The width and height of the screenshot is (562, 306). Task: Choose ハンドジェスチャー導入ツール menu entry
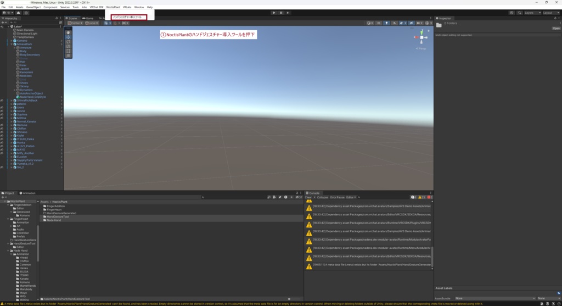pos(128,17)
